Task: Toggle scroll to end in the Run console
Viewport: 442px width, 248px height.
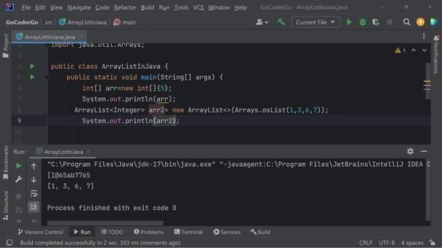Action: click(34, 207)
